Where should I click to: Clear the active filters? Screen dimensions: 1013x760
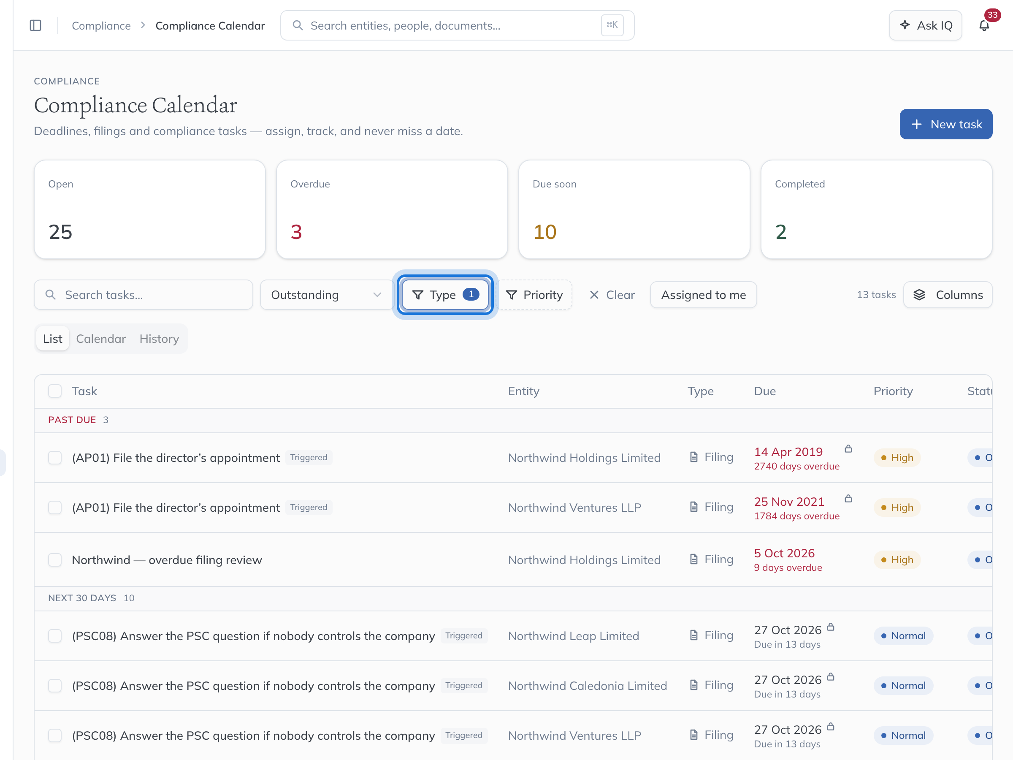612,295
